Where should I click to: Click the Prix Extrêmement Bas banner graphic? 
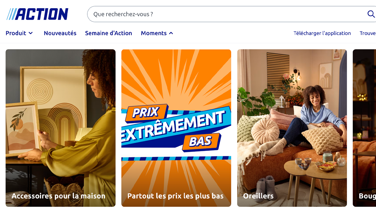(x=176, y=128)
